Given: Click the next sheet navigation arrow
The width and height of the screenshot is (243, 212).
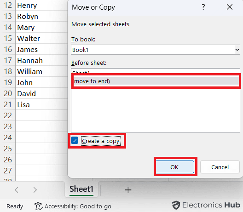Looking at the screenshot, I should [x=35, y=190].
